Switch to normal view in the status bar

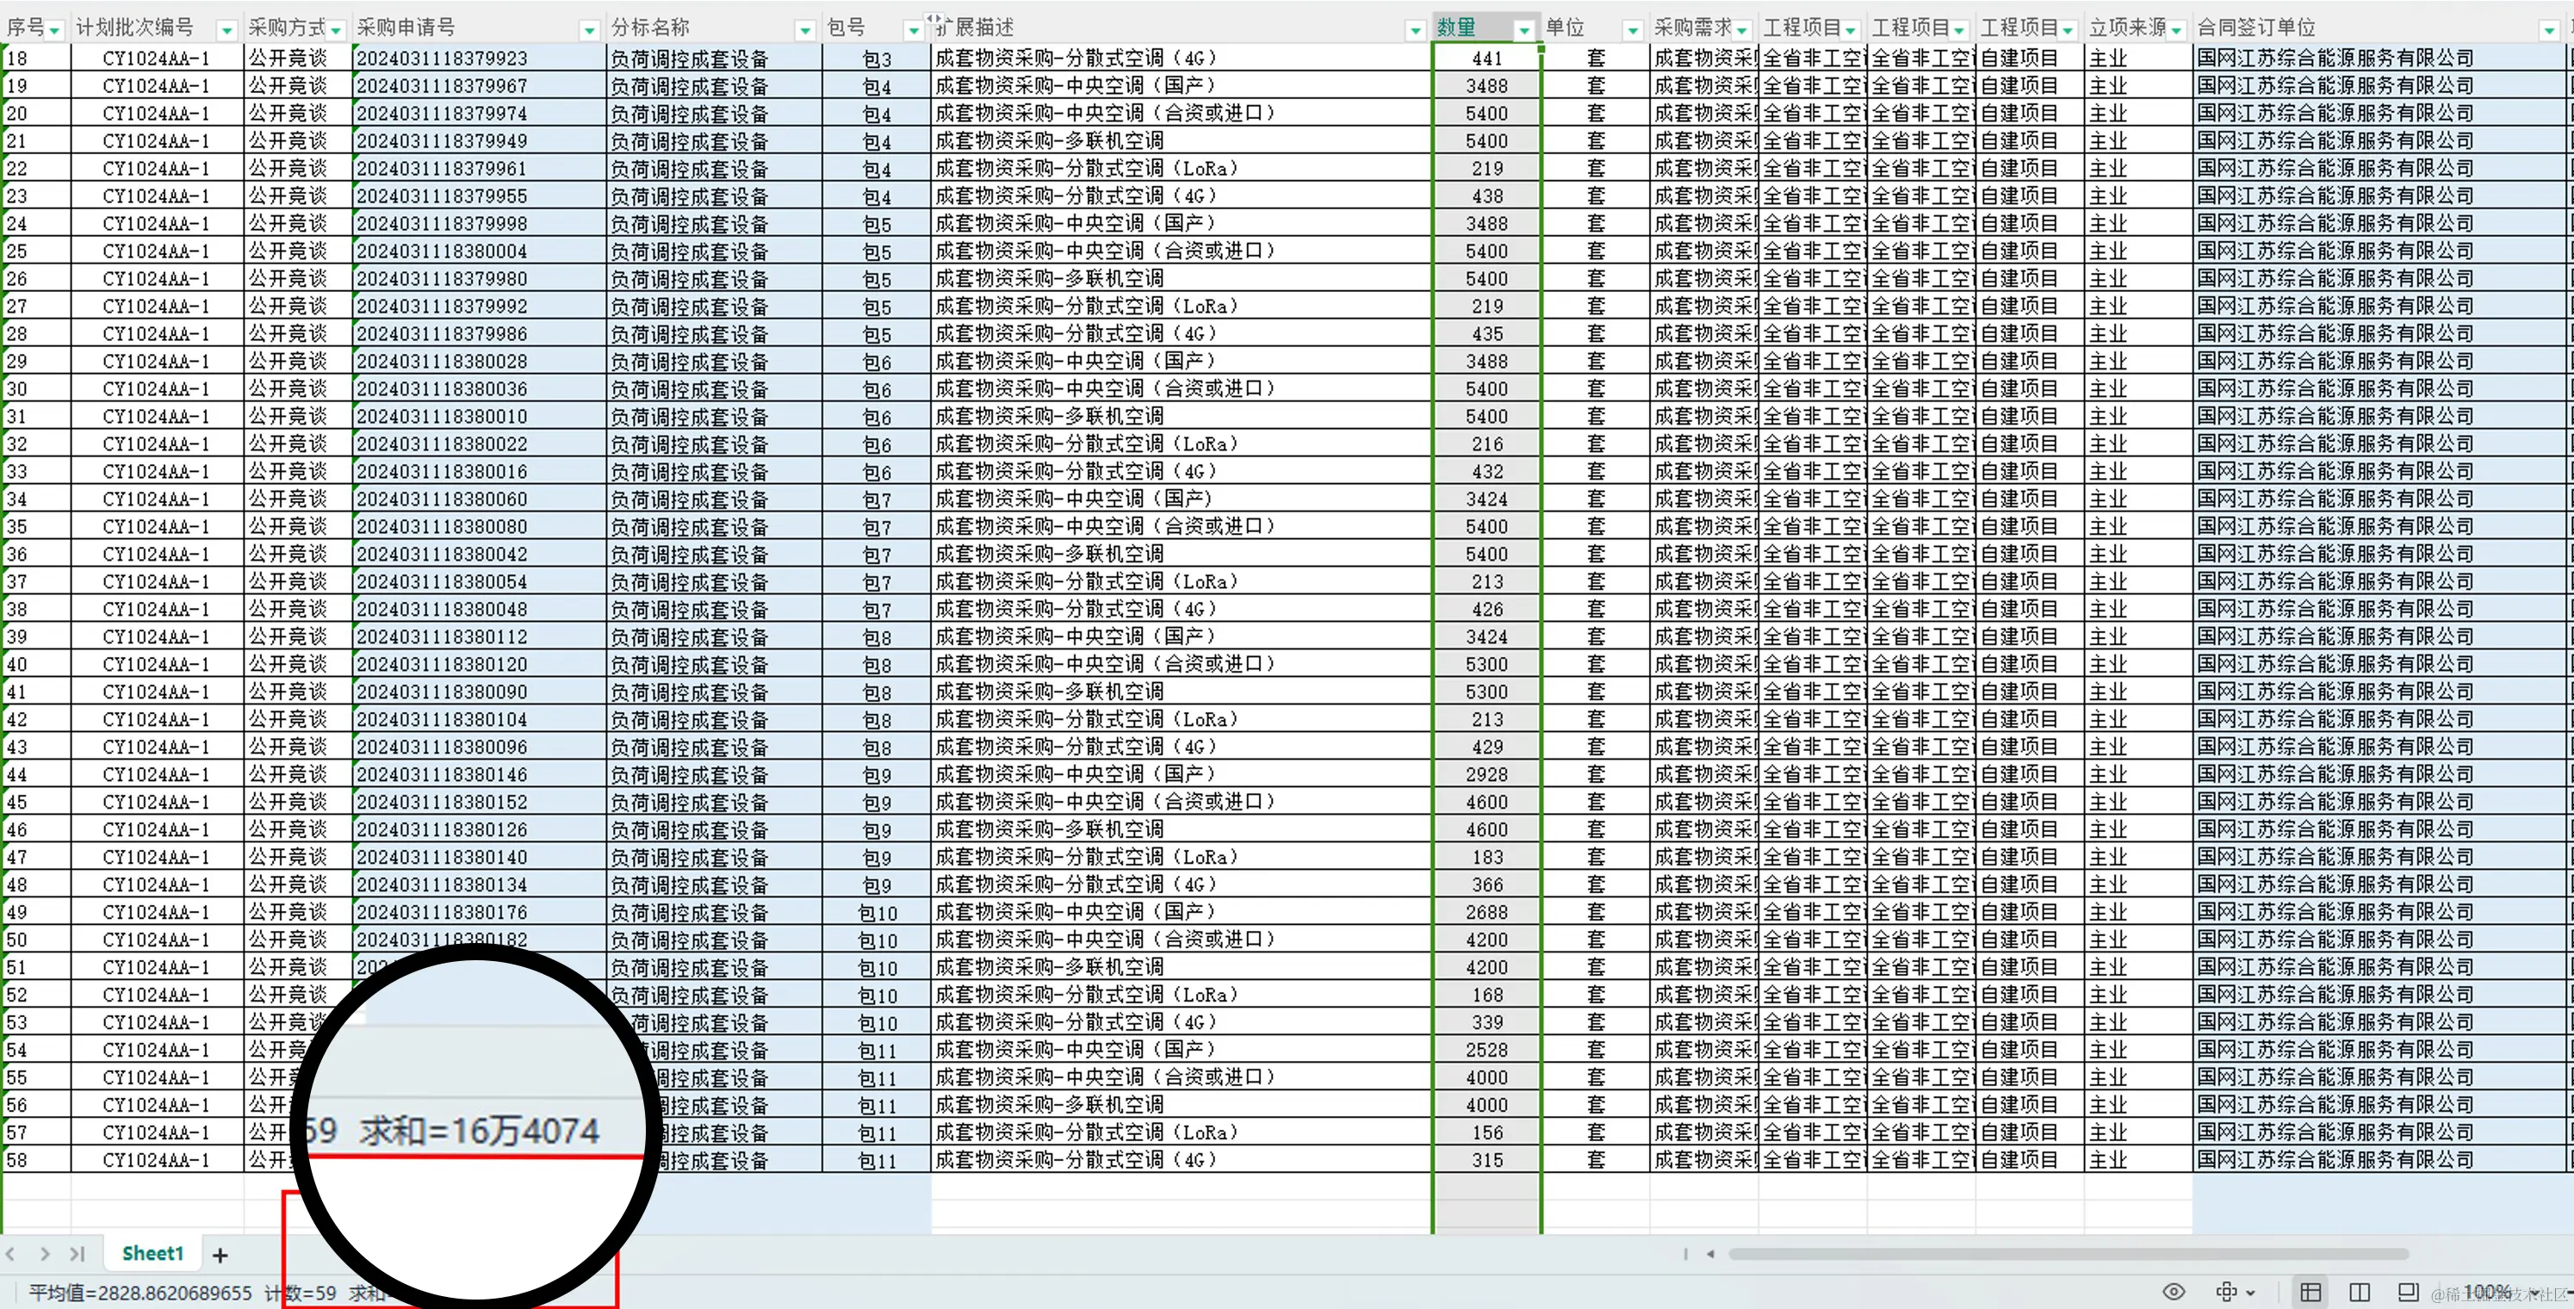pos(2312,1292)
